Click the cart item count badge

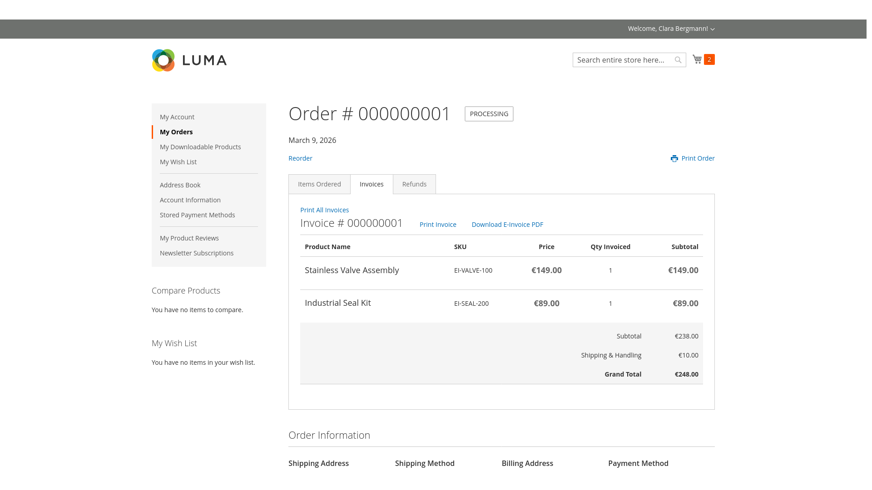pos(709,59)
